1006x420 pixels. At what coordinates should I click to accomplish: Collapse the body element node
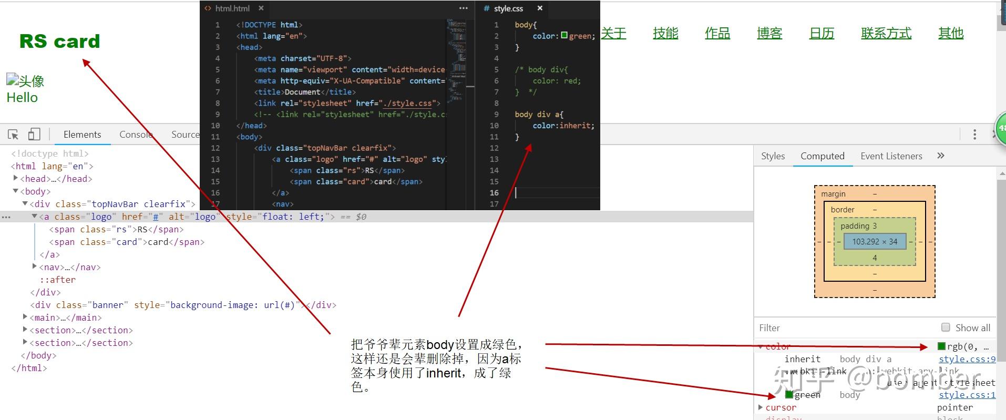(16, 191)
